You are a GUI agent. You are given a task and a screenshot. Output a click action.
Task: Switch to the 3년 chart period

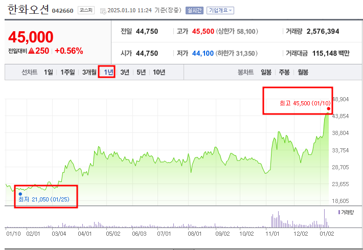click(125, 72)
